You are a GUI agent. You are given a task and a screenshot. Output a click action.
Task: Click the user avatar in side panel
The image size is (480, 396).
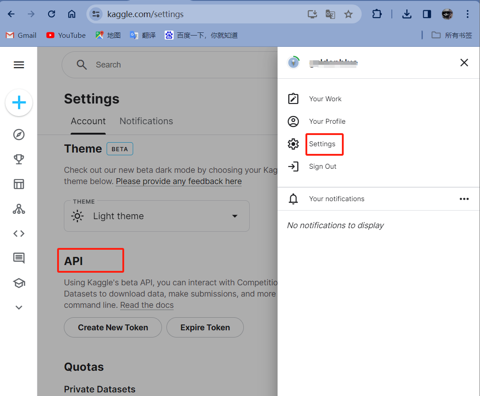294,63
